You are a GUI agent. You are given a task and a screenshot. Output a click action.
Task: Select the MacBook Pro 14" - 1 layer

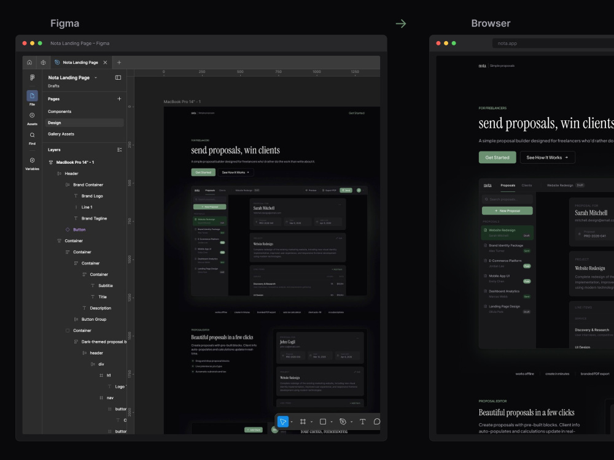point(75,162)
